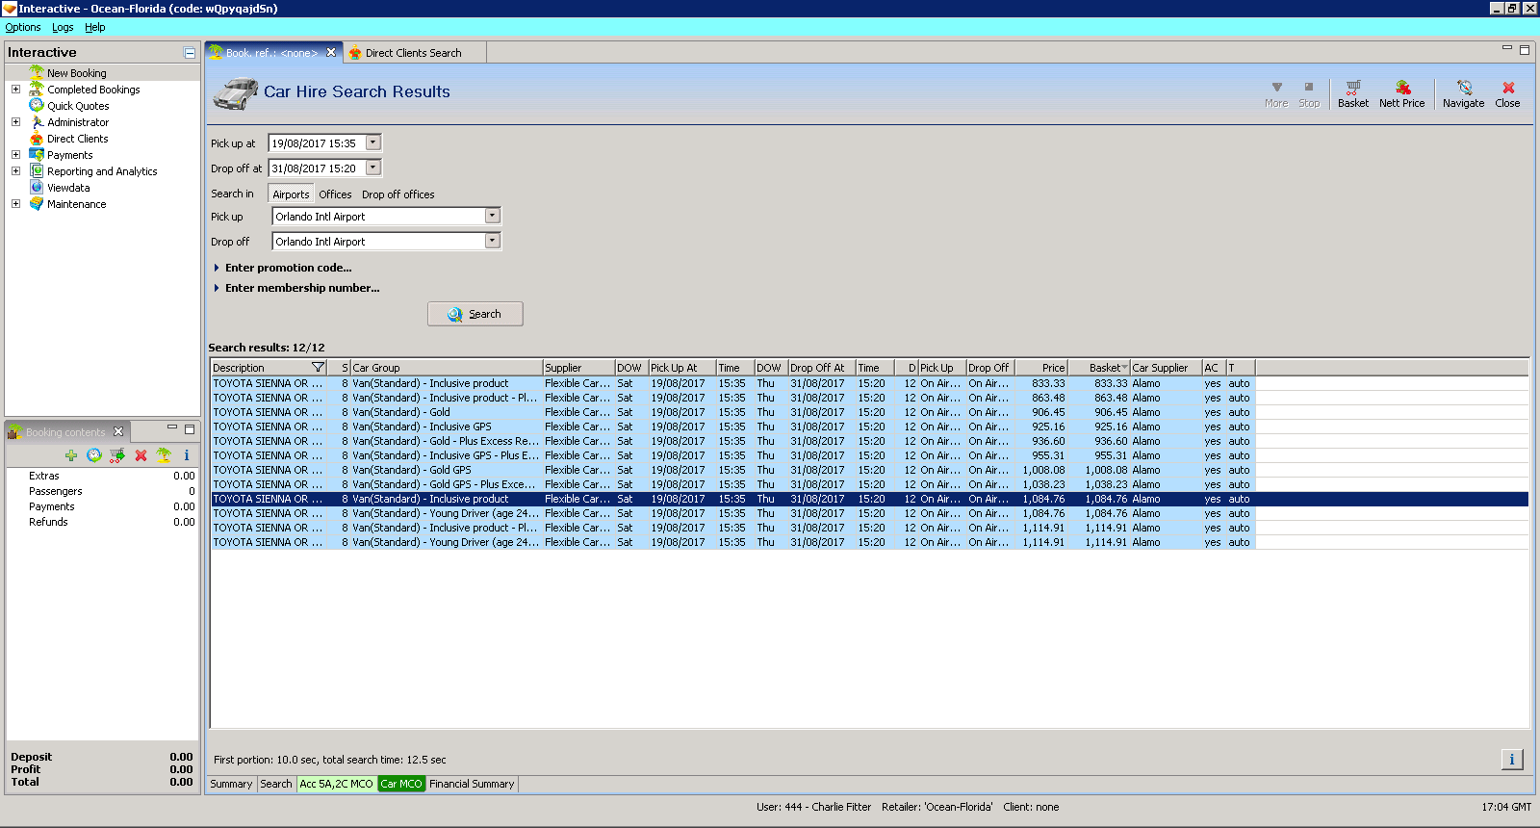
Task: Select the Van(Standard) - Gold row priced 906.45
Action: click(869, 412)
